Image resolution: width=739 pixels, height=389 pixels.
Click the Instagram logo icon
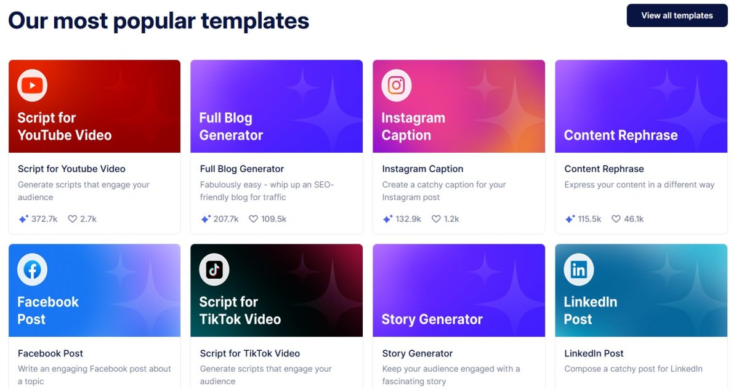point(397,85)
